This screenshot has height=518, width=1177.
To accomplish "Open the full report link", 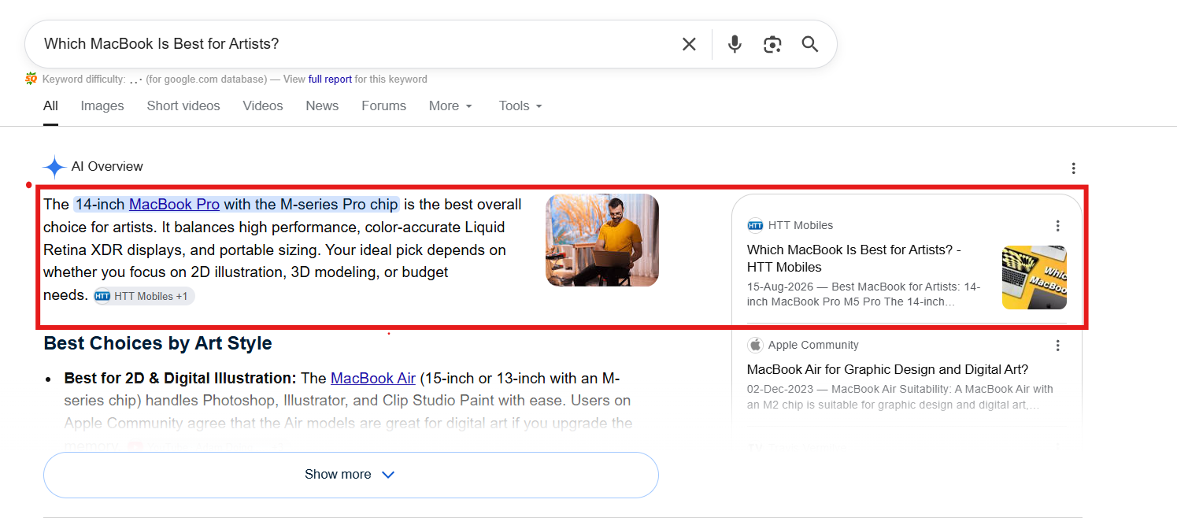I will click(330, 80).
